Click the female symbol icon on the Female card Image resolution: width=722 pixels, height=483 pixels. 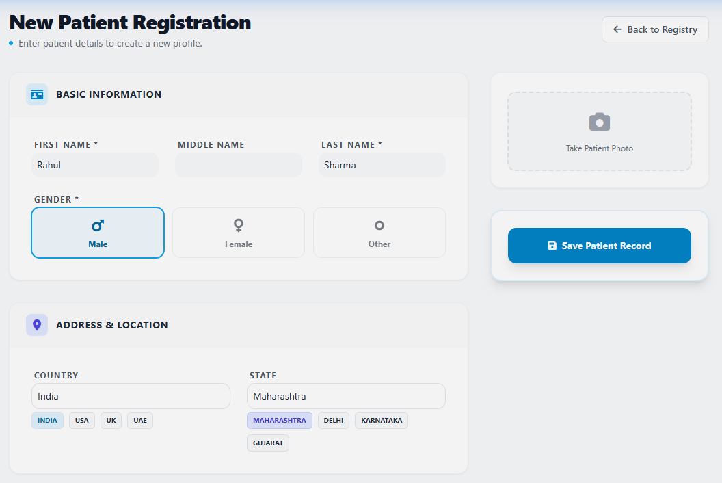point(238,224)
